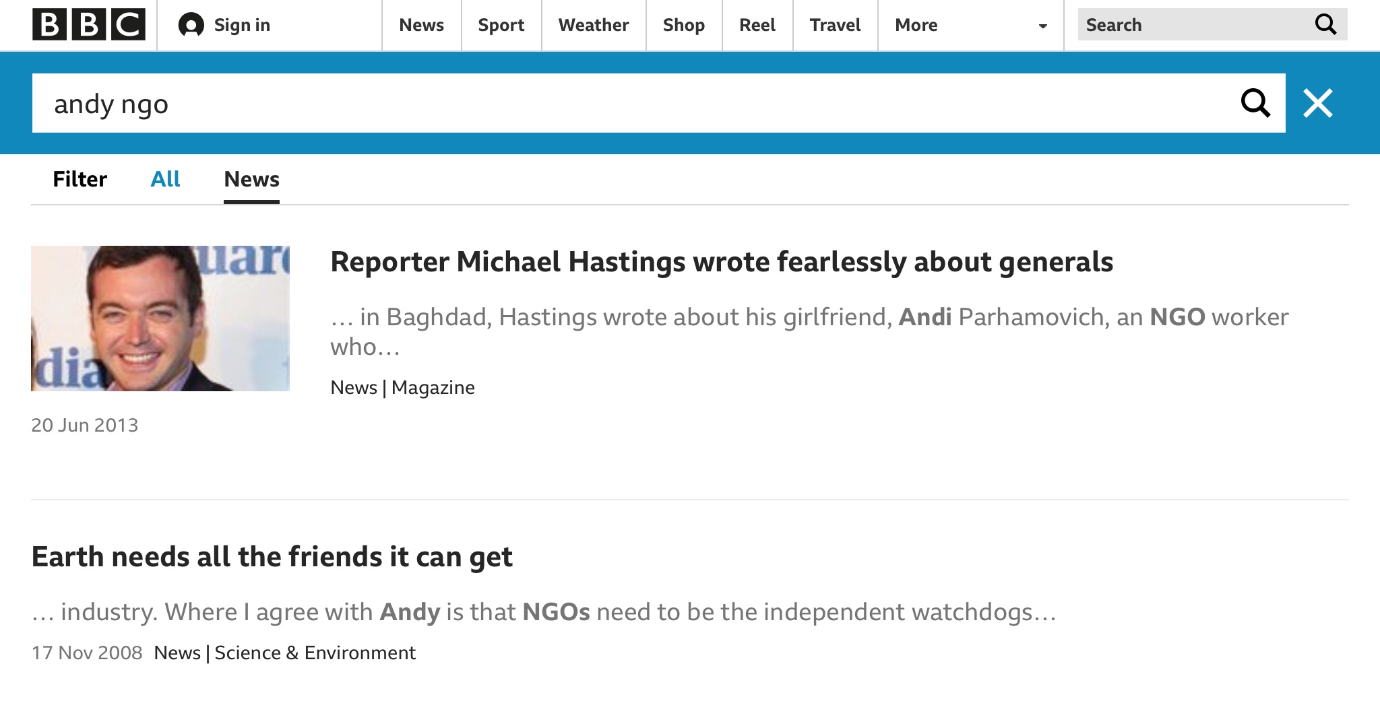This screenshot has width=1380, height=703.
Task: Click the Michael Hastings article thumbnail
Action: click(x=160, y=318)
